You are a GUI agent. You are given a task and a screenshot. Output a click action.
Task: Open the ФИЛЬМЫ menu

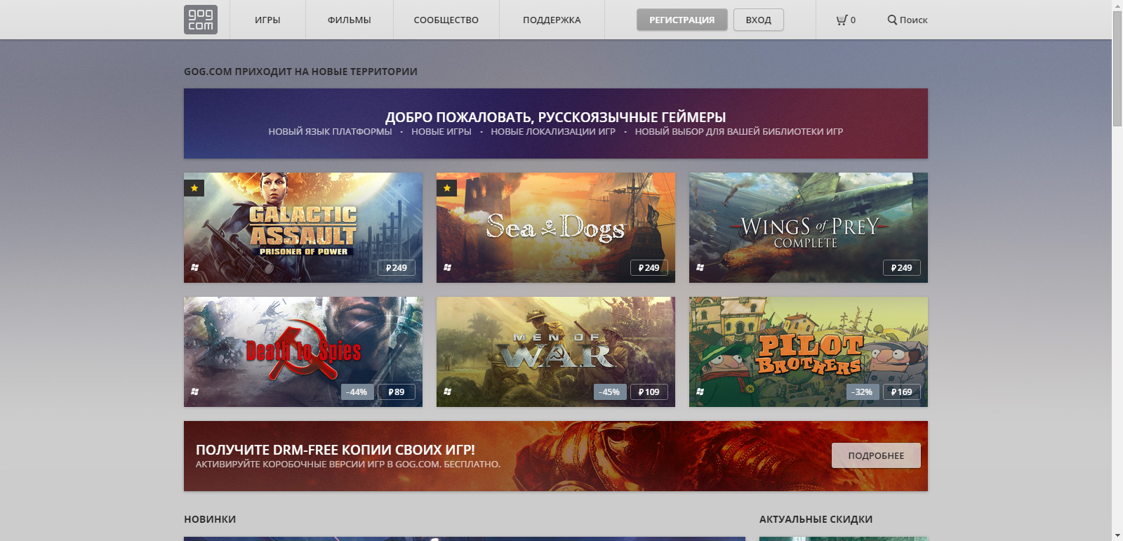click(x=350, y=20)
